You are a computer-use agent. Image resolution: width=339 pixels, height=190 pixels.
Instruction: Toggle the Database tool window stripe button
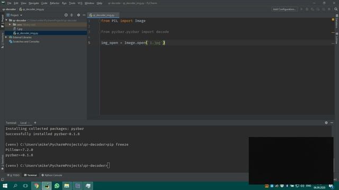[337, 21]
